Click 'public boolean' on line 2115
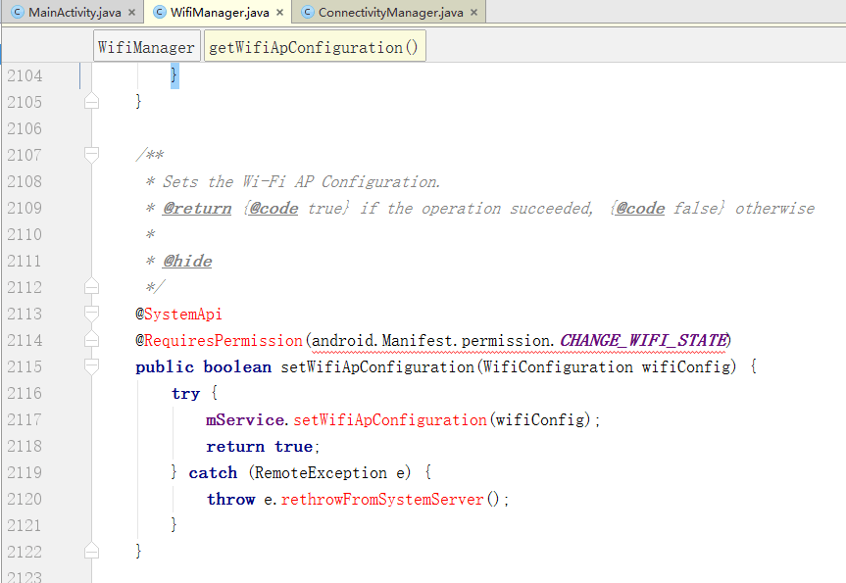 (x=203, y=366)
